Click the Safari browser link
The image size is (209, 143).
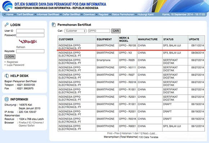tap(31, 126)
